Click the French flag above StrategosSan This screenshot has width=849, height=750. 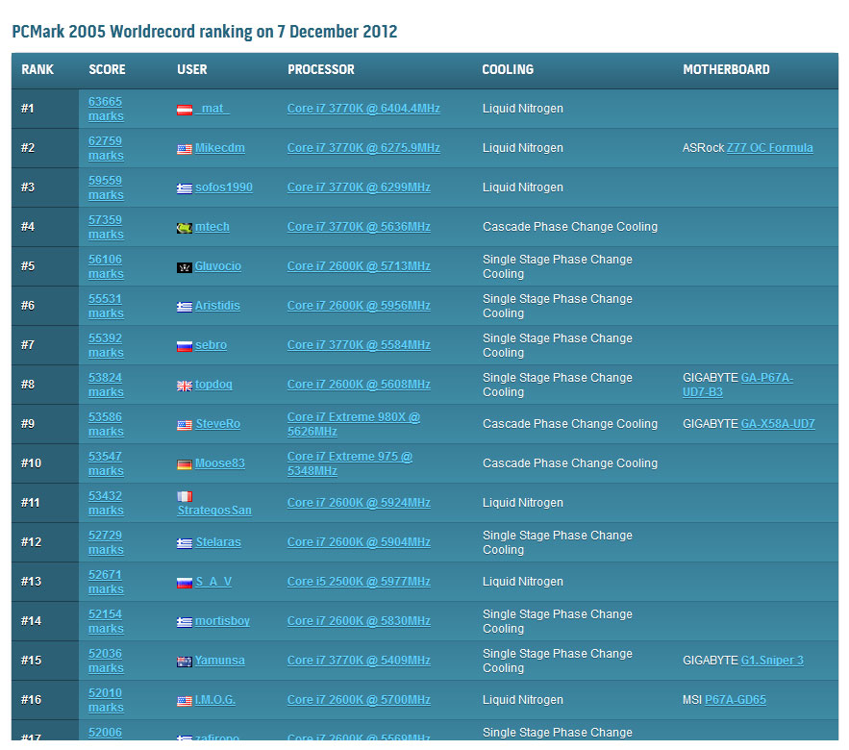coord(185,497)
